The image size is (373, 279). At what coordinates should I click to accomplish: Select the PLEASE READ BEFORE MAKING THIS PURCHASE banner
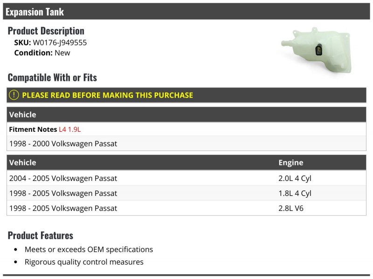pos(186,95)
